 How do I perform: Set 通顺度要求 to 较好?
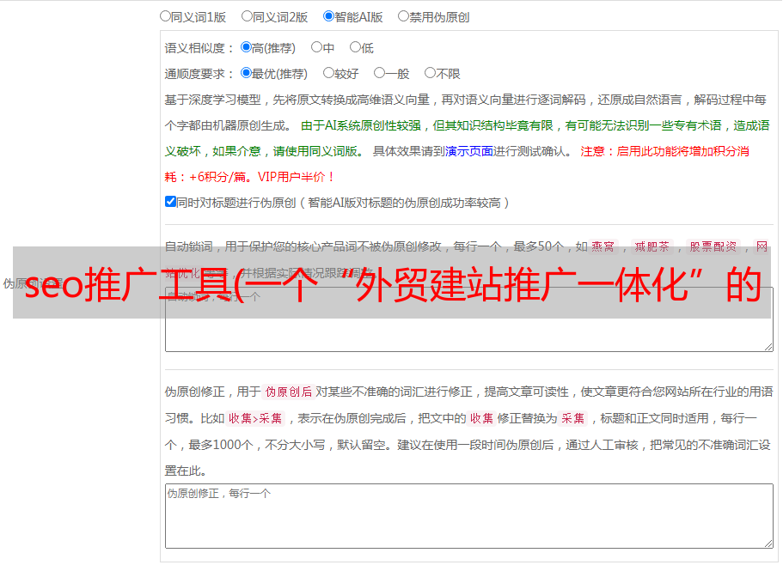(x=328, y=73)
